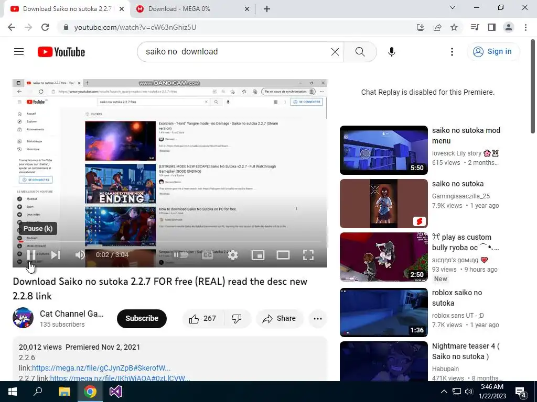Screen dimensions: 537x402
Task: Open a new browser tab
Action: pyautogui.click(x=267, y=9)
